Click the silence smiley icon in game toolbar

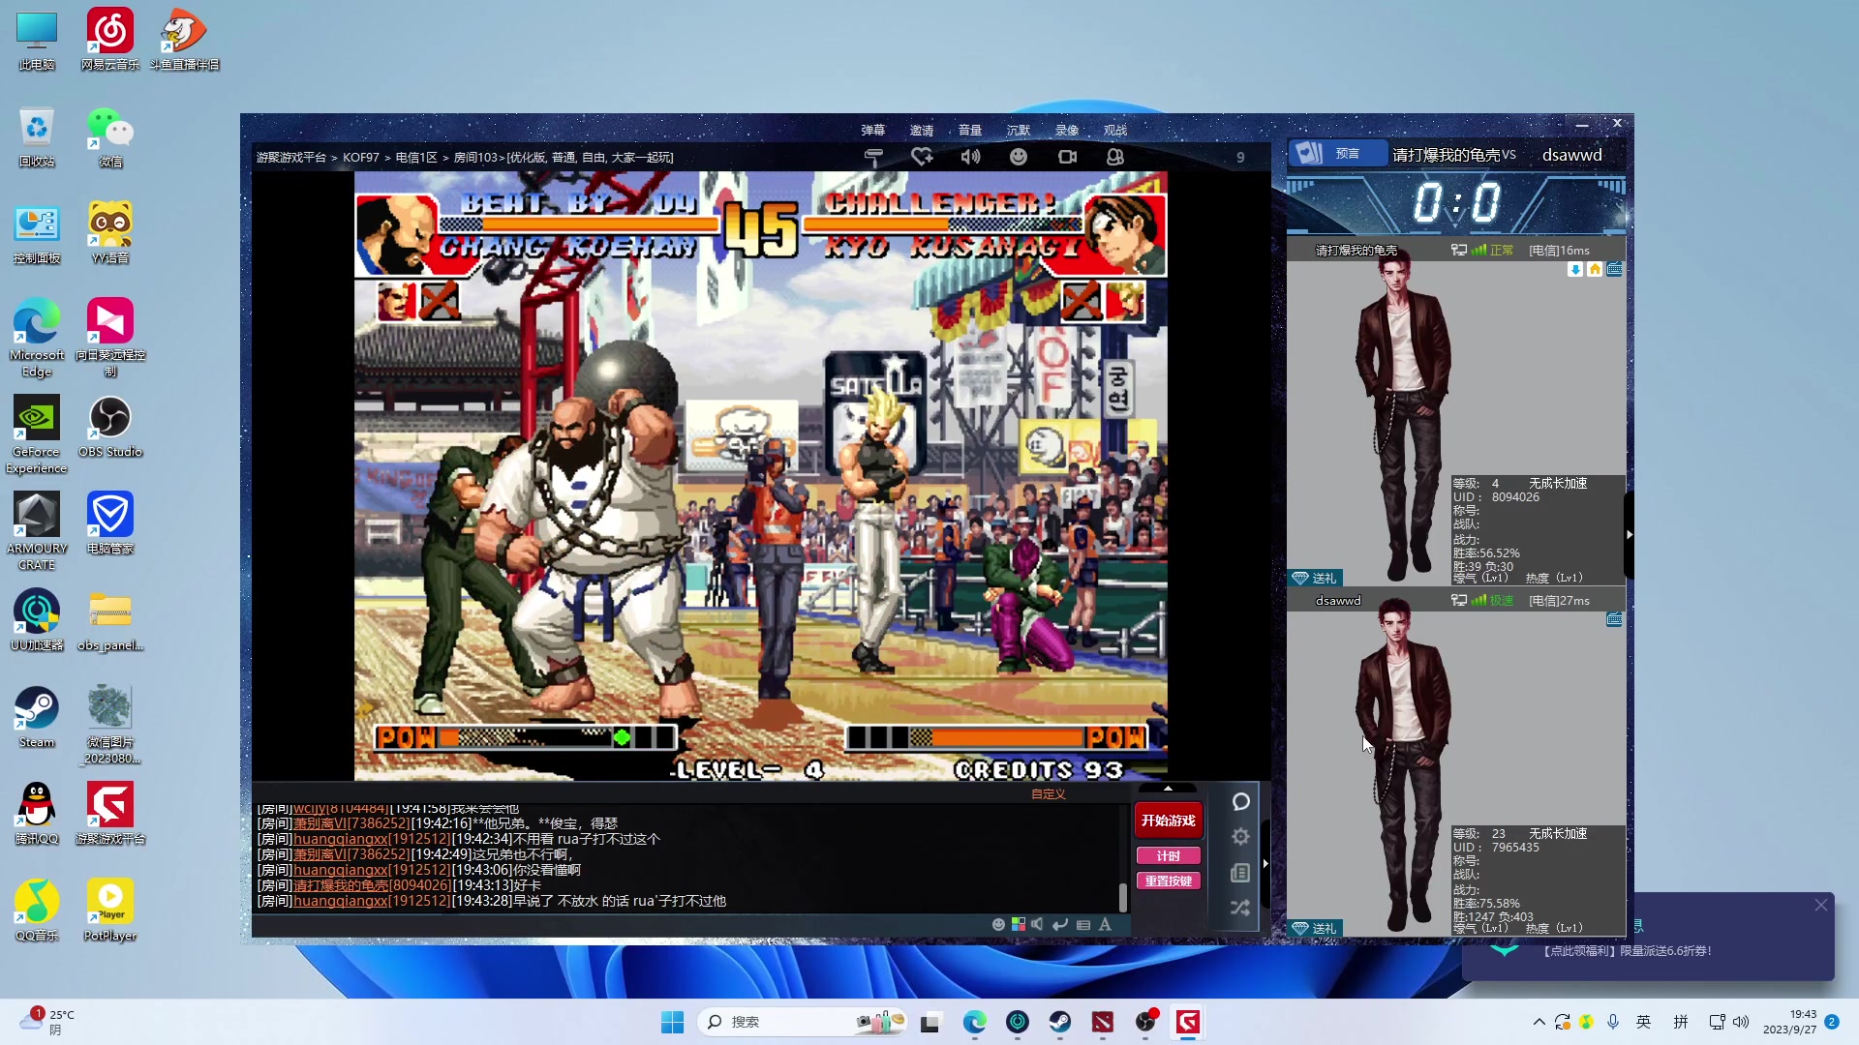[1019, 157]
